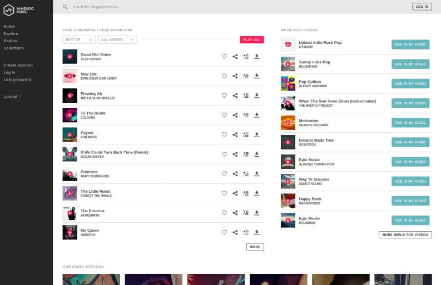Open artist Explosive Ear Candy

[x=99, y=78]
